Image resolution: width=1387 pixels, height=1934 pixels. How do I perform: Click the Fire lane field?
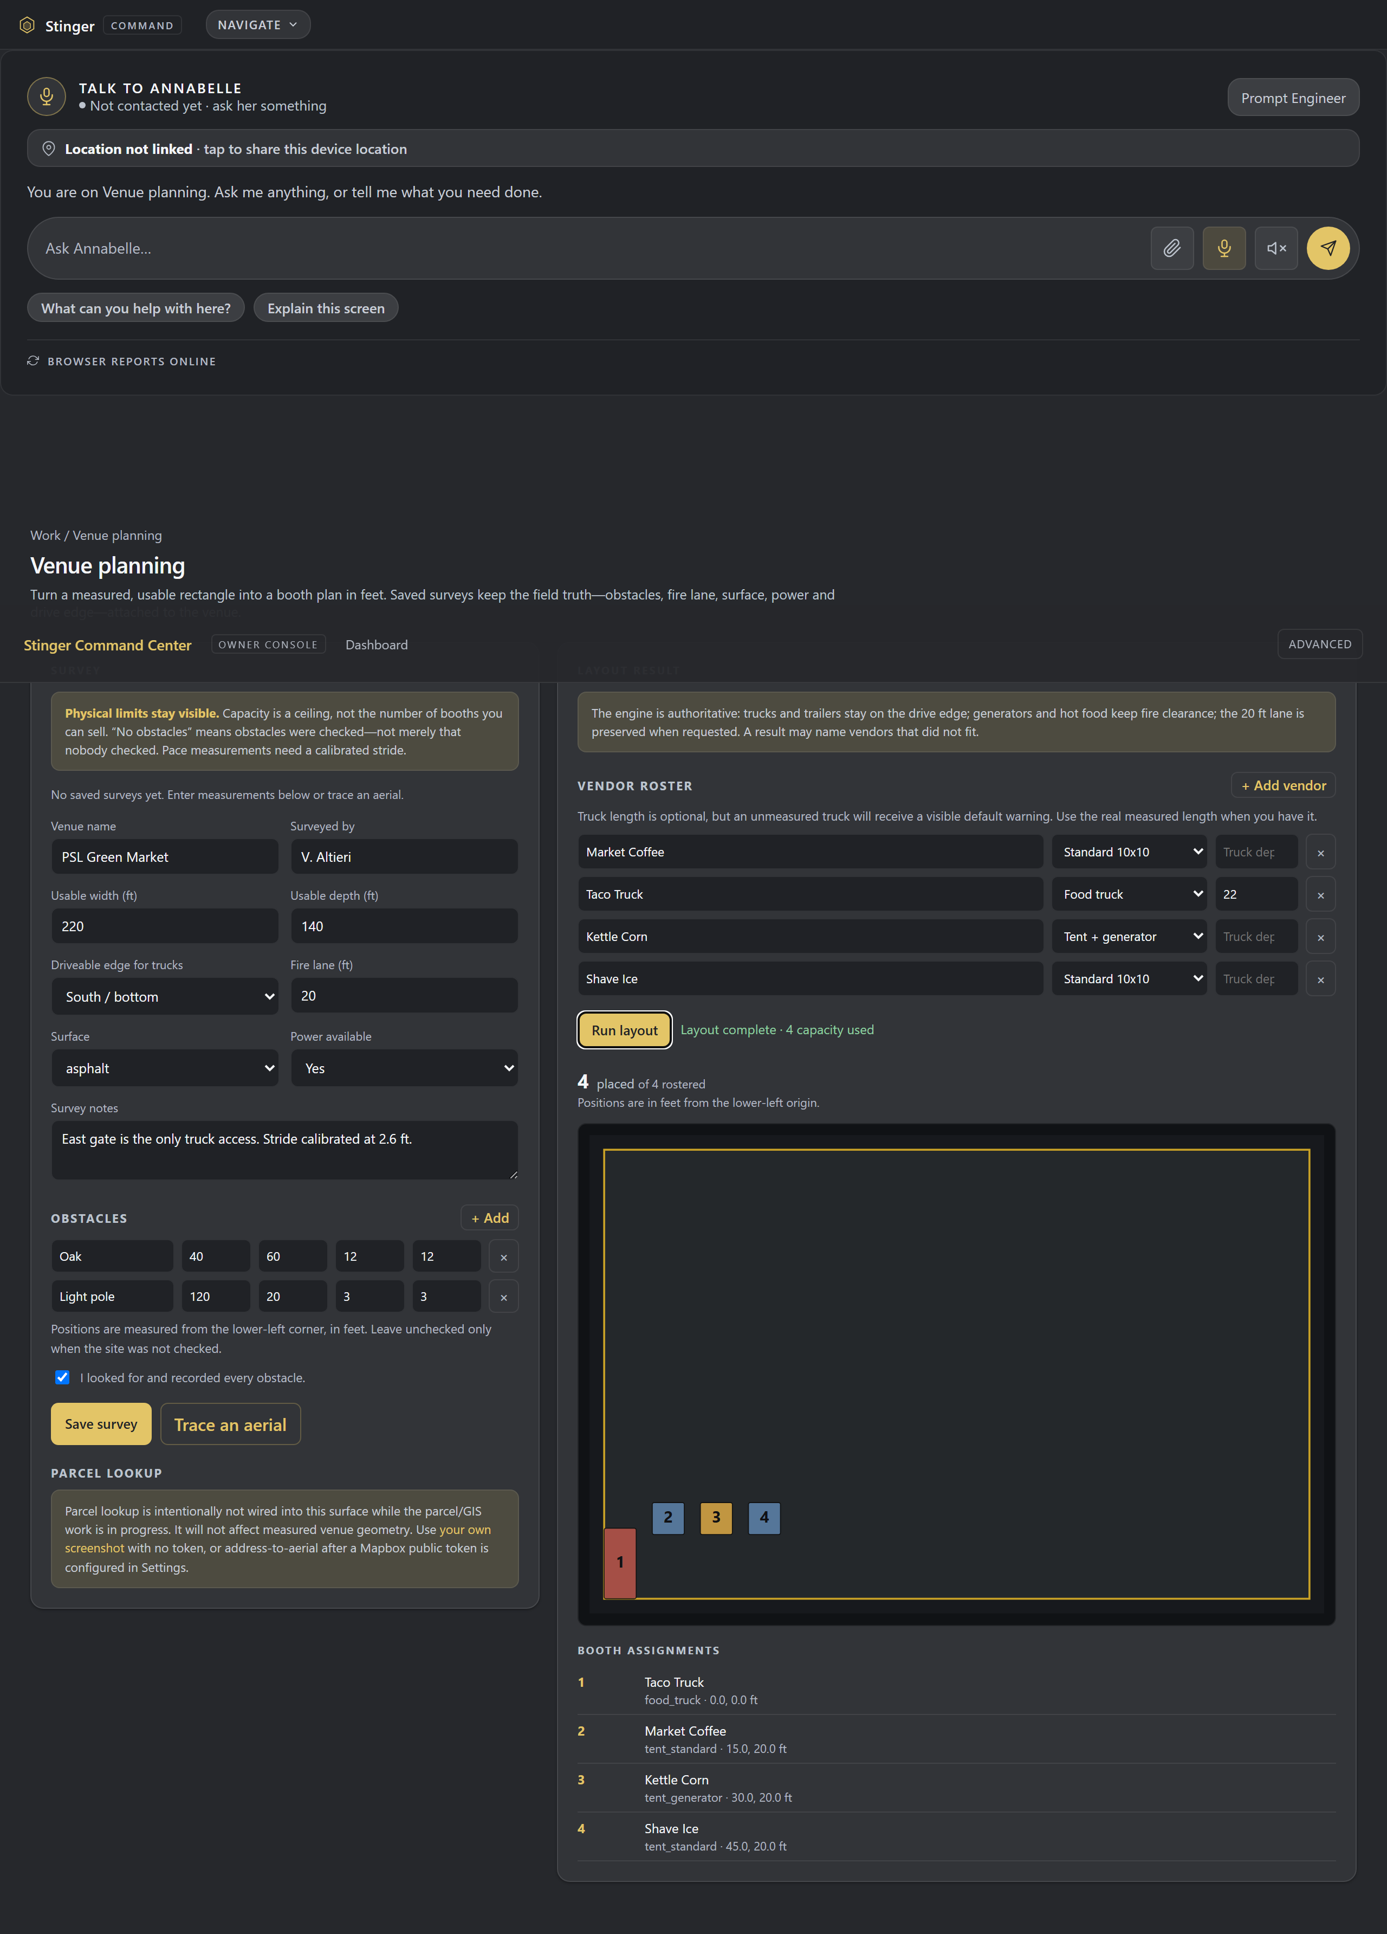click(404, 995)
